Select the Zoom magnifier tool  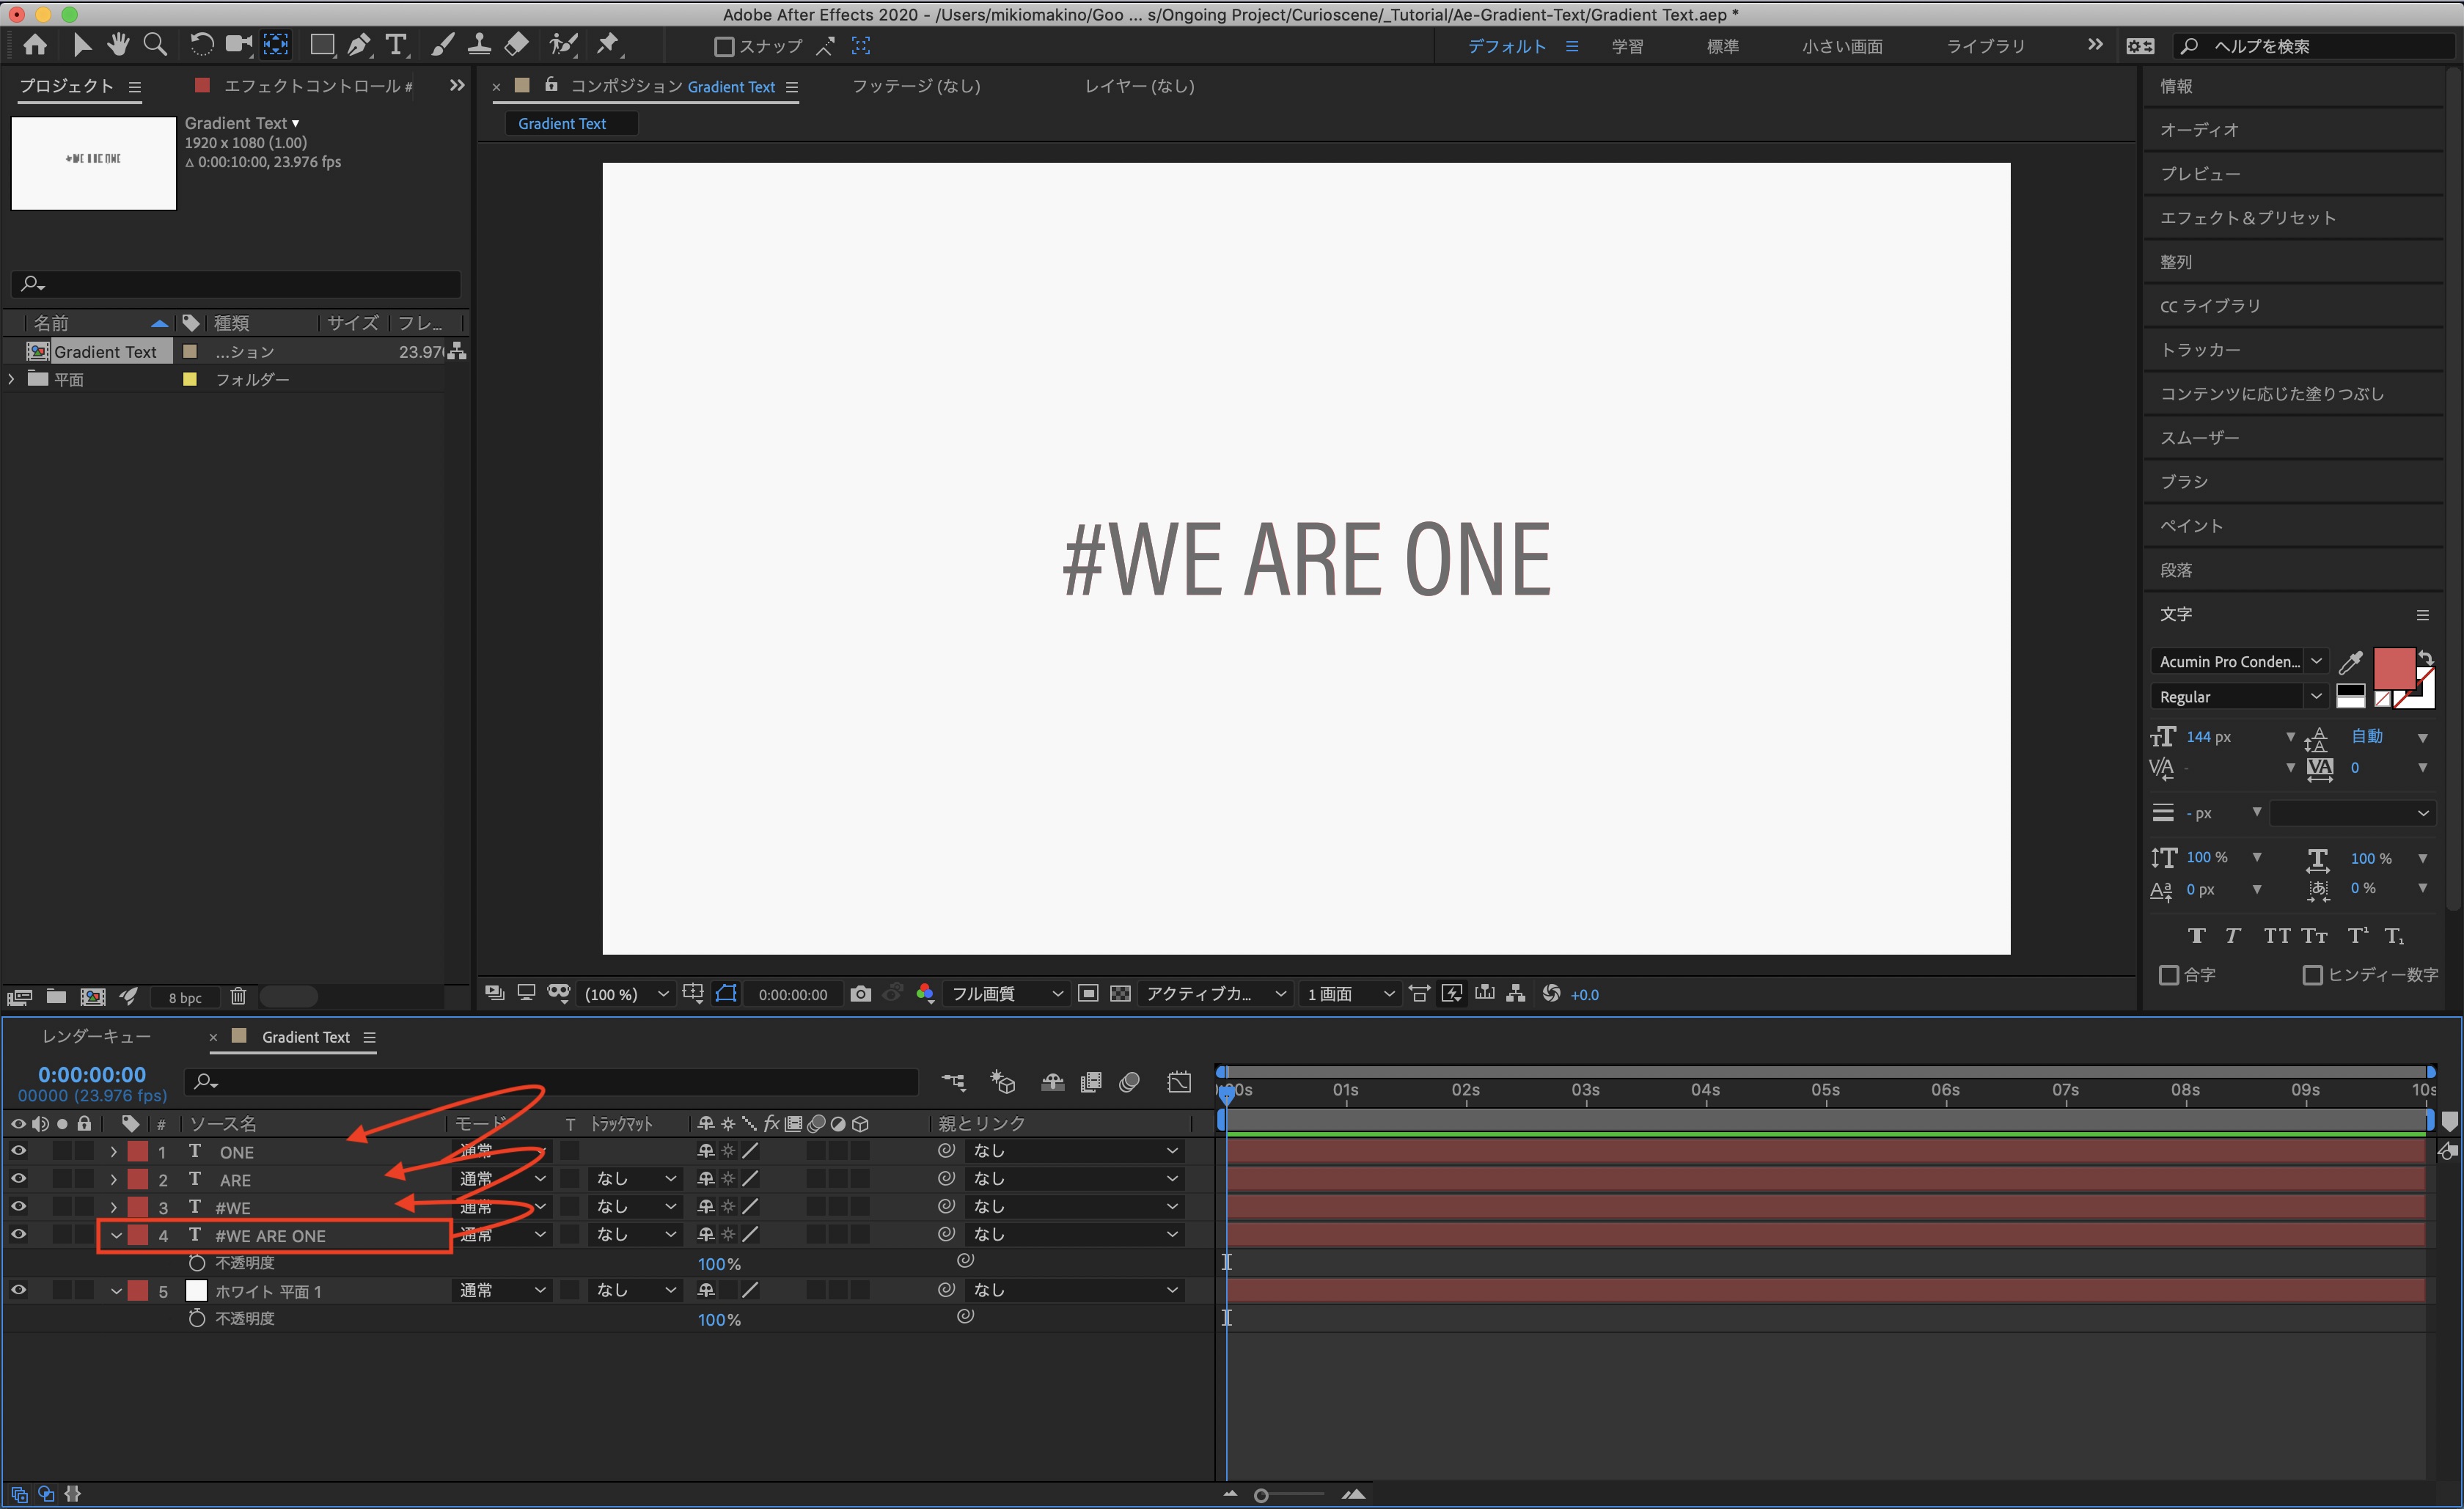pos(155,45)
